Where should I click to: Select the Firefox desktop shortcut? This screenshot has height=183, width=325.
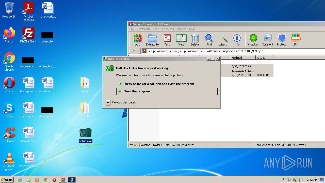point(9,35)
